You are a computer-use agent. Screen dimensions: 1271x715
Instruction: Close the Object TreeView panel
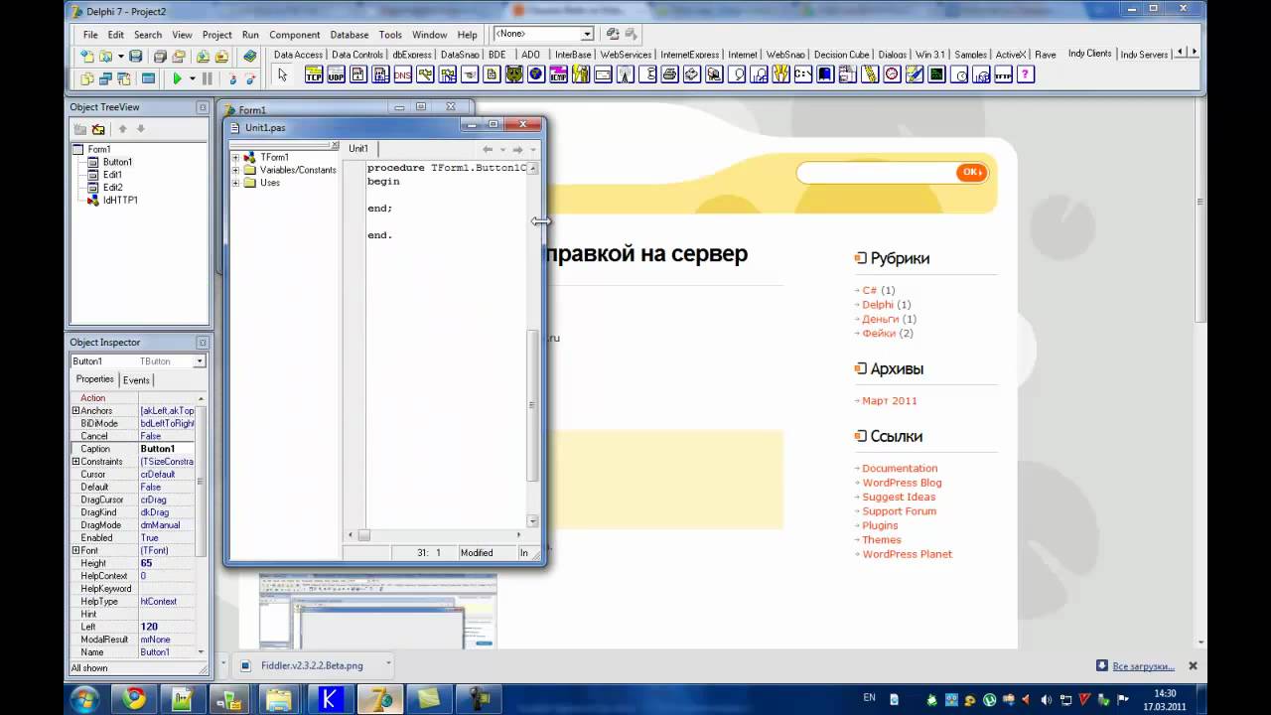[x=203, y=107]
